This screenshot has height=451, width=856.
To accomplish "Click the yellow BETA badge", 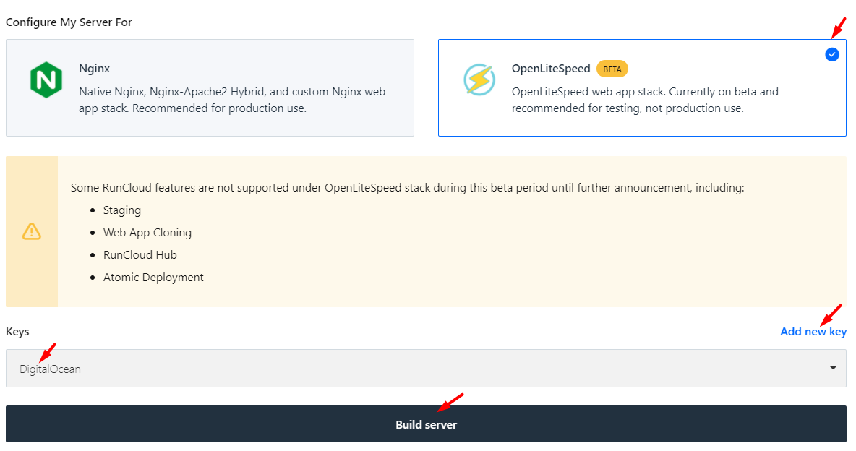I will 612,69.
